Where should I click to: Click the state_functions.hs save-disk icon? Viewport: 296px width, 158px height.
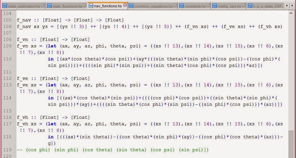pos(49,6)
